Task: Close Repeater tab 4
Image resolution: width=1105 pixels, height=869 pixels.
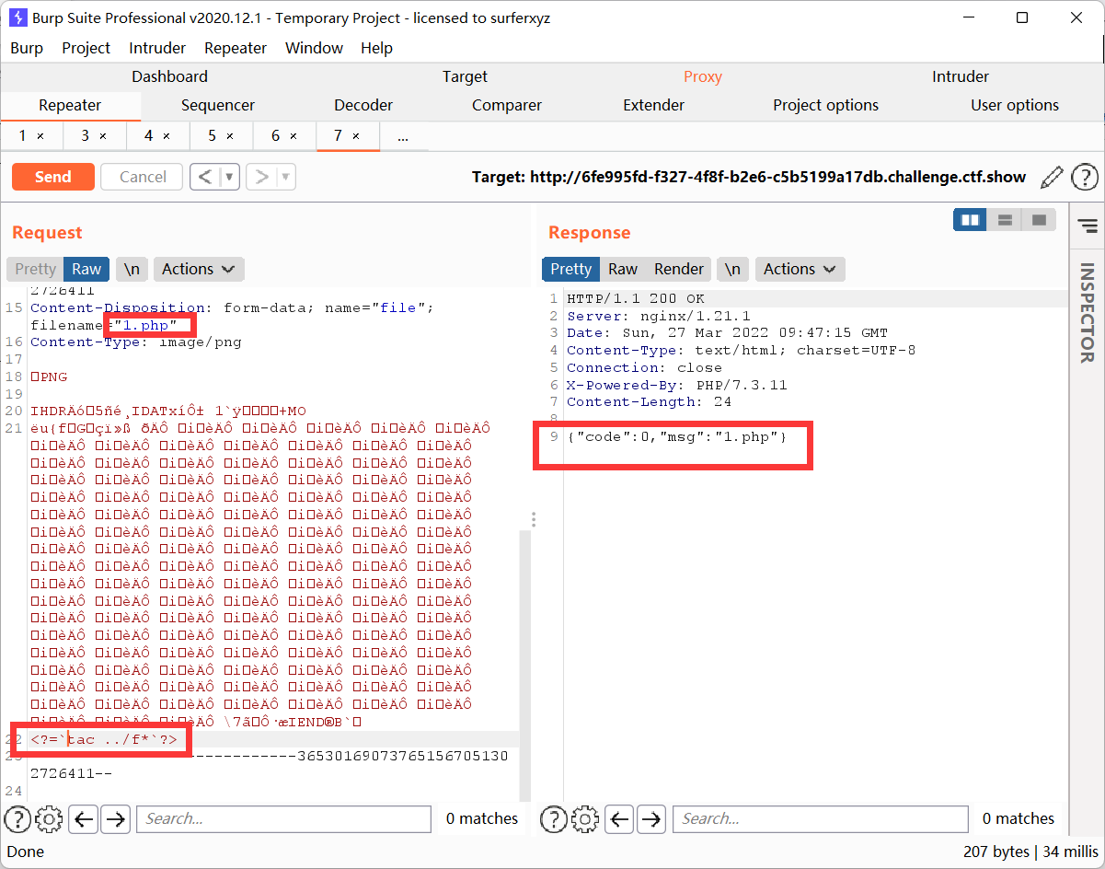Action: click(x=167, y=136)
